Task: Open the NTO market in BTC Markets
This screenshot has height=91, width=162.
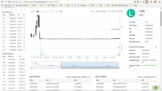Action: pos(4,21)
